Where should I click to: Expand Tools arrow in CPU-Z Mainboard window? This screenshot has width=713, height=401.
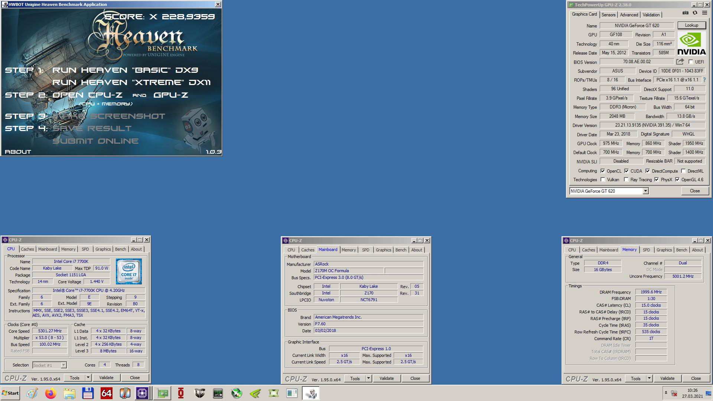(x=368, y=378)
